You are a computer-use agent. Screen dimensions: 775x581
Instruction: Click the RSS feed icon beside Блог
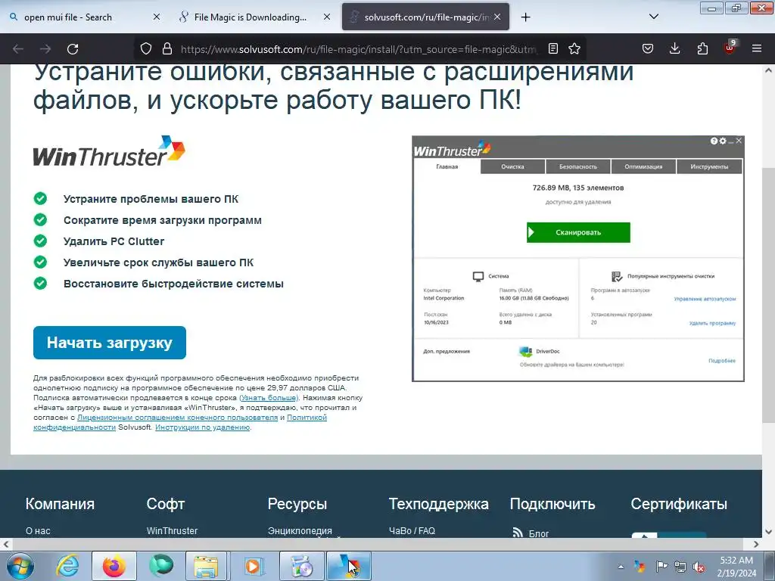(518, 532)
